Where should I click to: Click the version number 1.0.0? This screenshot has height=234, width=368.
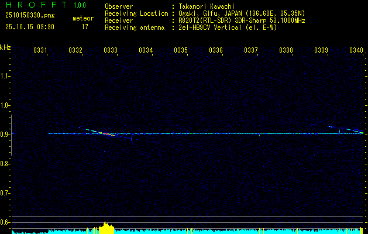pos(80,5)
